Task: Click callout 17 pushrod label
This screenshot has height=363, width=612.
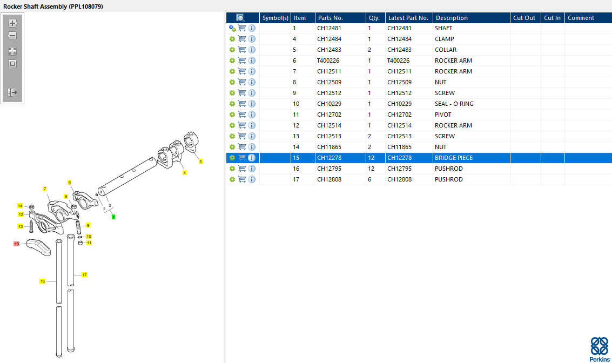Action: pos(84,275)
